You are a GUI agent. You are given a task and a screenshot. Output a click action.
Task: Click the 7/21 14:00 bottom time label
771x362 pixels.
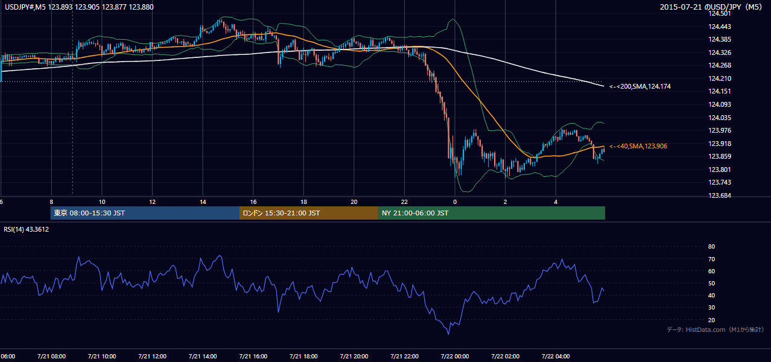203,357
